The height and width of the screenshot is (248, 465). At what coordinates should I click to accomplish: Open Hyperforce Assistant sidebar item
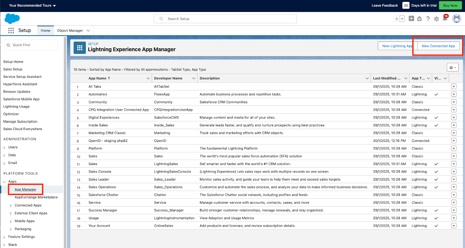(x=20, y=84)
